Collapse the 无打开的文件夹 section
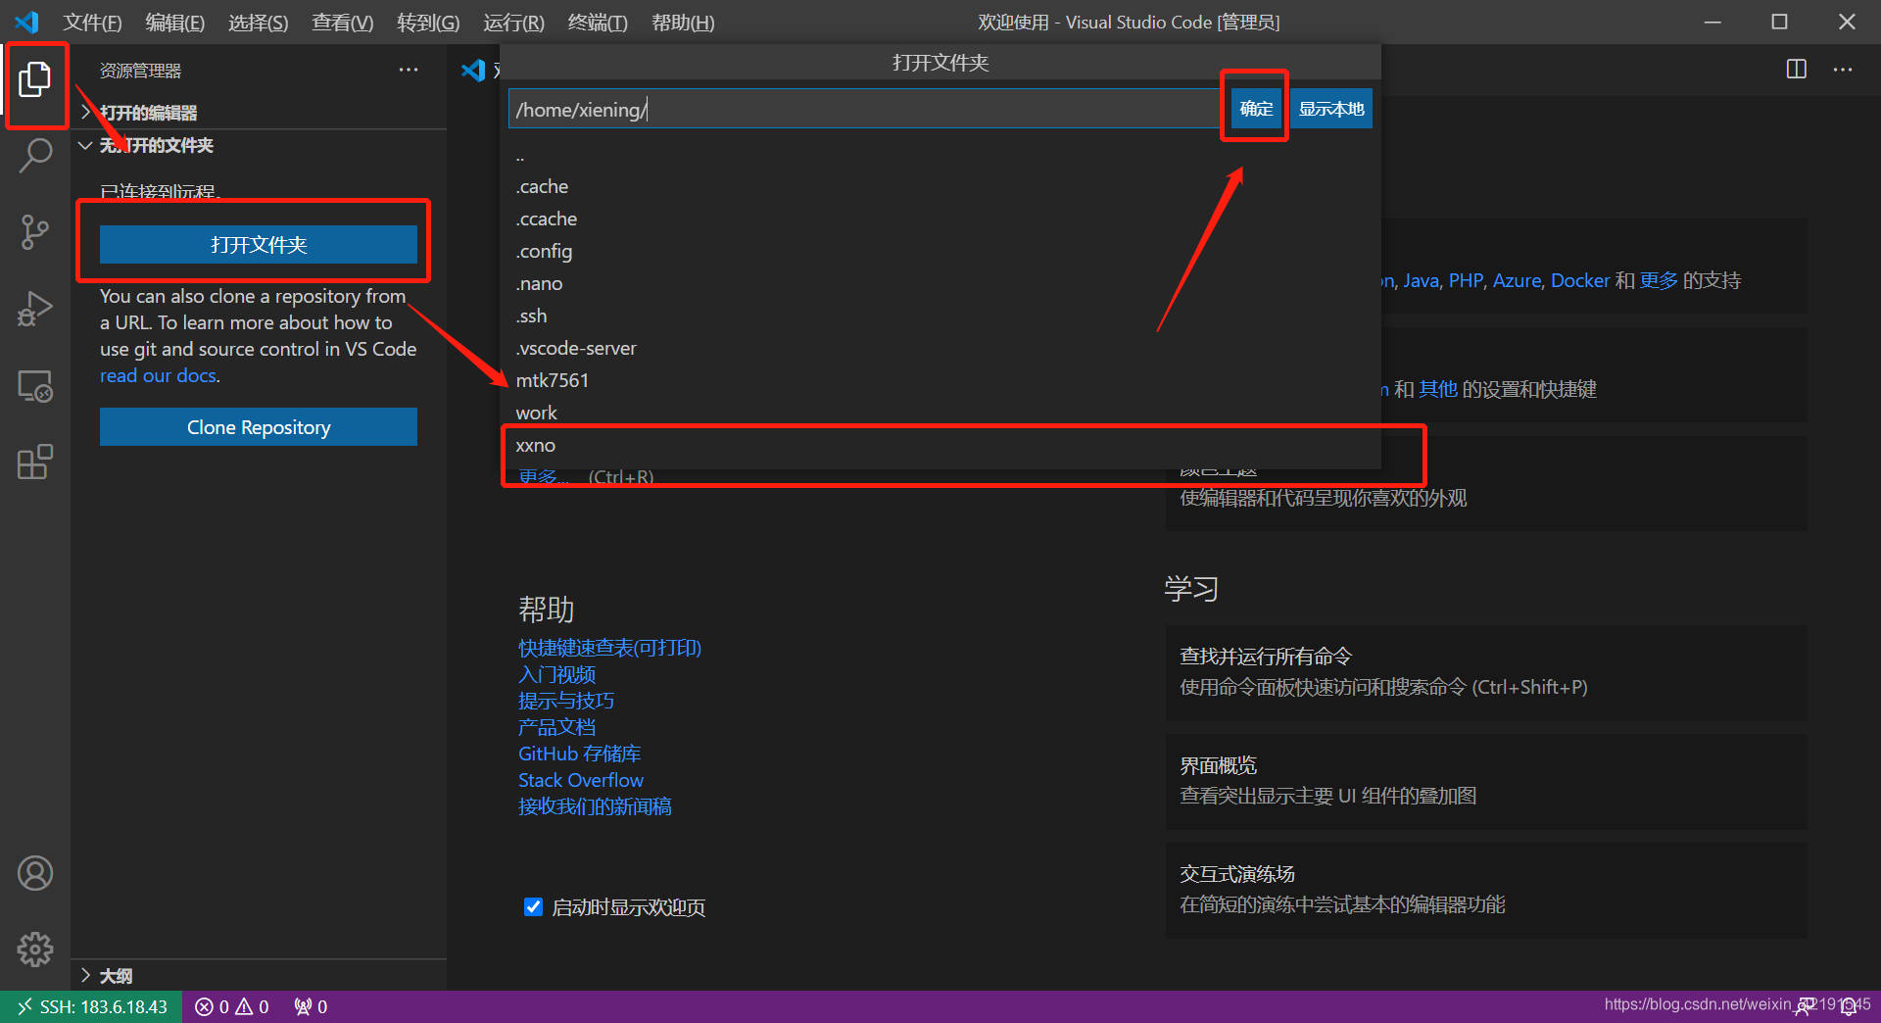The image size is (1881, 1023). (84, 145)
